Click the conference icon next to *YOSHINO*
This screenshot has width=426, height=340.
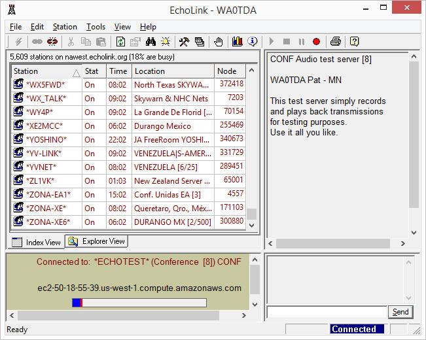point(18,139)
